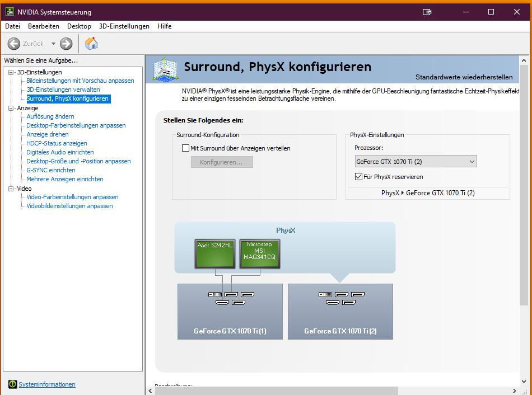The width and height of the screenshot is (532, 395).
Task: Maximize the NVIDIA Systemsteuerung window
Action: pyautogui.click(x=491, y=12)
